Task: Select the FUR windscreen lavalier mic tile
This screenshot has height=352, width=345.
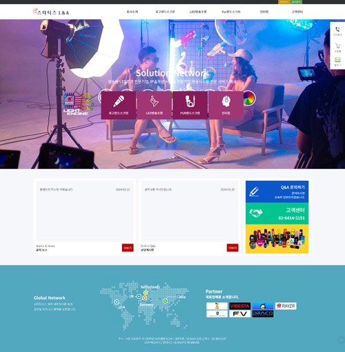Action: (190, 105)
